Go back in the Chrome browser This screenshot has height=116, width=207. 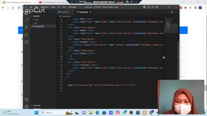tap(3, 8)
